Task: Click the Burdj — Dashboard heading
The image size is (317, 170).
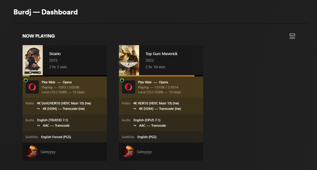Action: click(45, 12)
